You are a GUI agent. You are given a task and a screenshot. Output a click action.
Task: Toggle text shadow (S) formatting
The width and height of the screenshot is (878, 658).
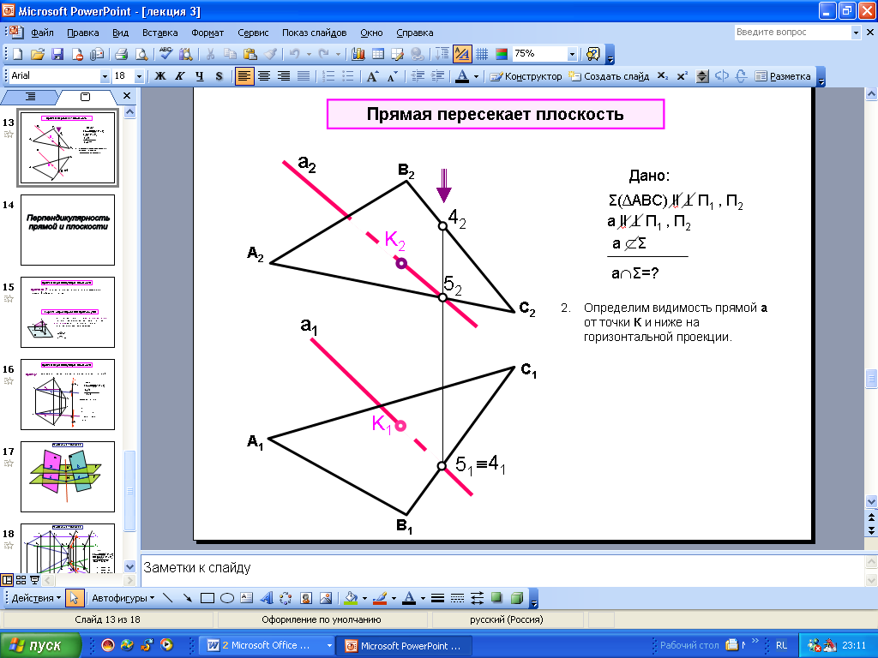click(x=219, y=76)
